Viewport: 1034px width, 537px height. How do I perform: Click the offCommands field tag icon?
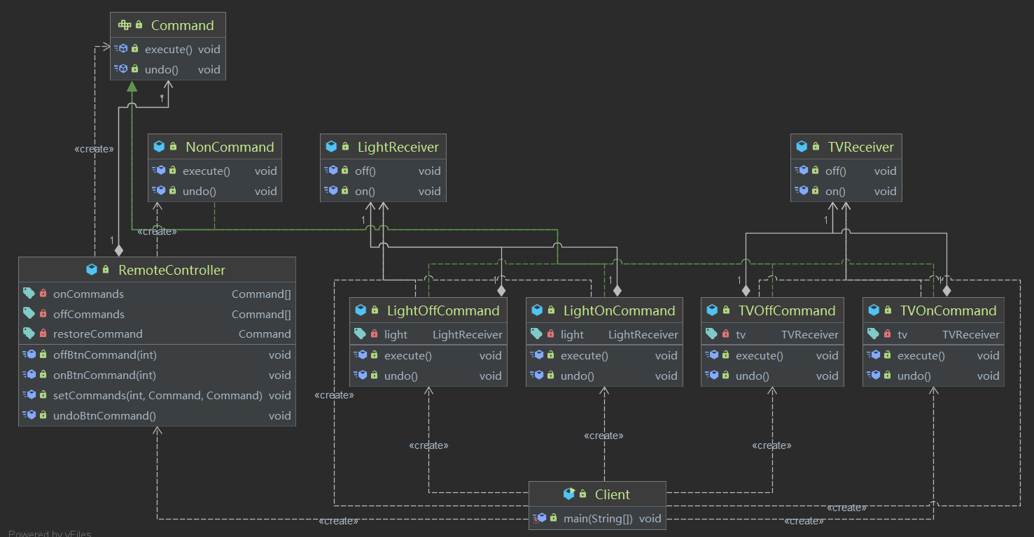(x=29, y=314)
